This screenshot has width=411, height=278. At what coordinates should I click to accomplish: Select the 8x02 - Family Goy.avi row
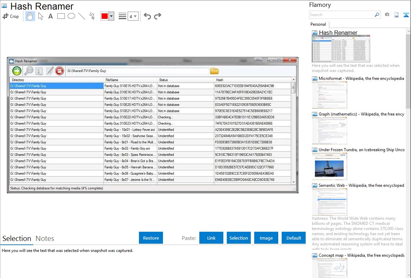tap(150, 148)
